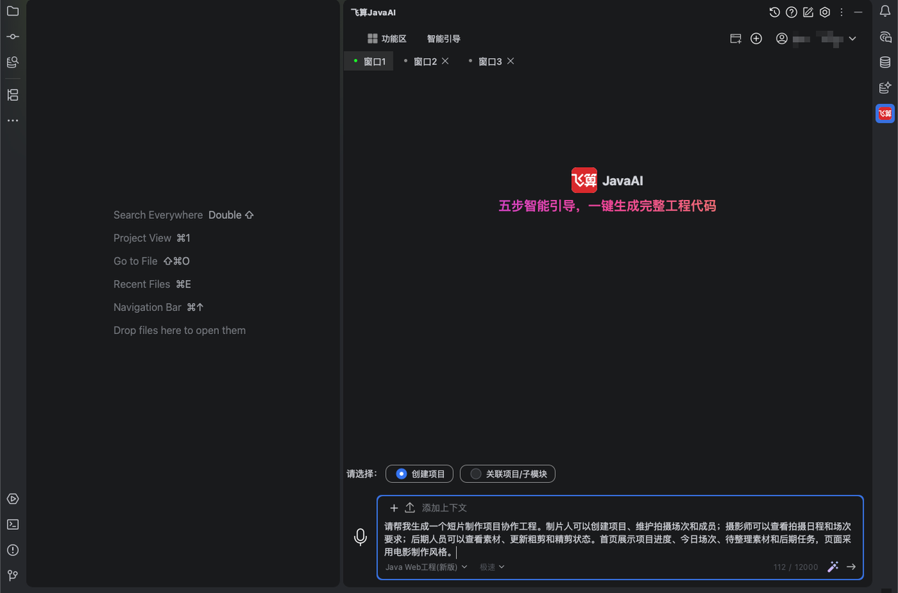This screenshot has height=593, width=898.
Task: Click the circled plus add icon
Action: tap(756, 39)
